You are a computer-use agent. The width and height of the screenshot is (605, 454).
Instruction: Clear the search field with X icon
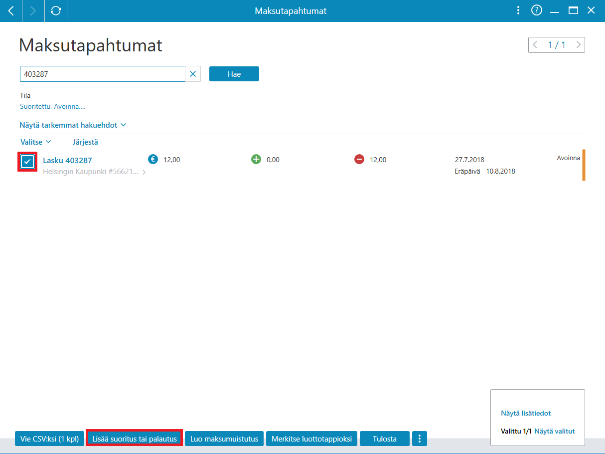tap(193, 74)
